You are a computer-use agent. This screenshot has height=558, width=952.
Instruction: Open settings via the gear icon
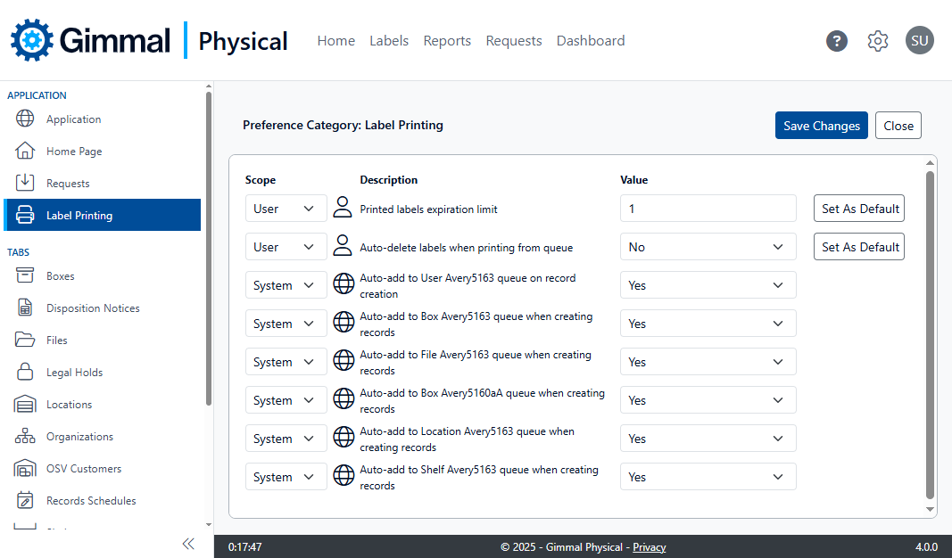878,41
